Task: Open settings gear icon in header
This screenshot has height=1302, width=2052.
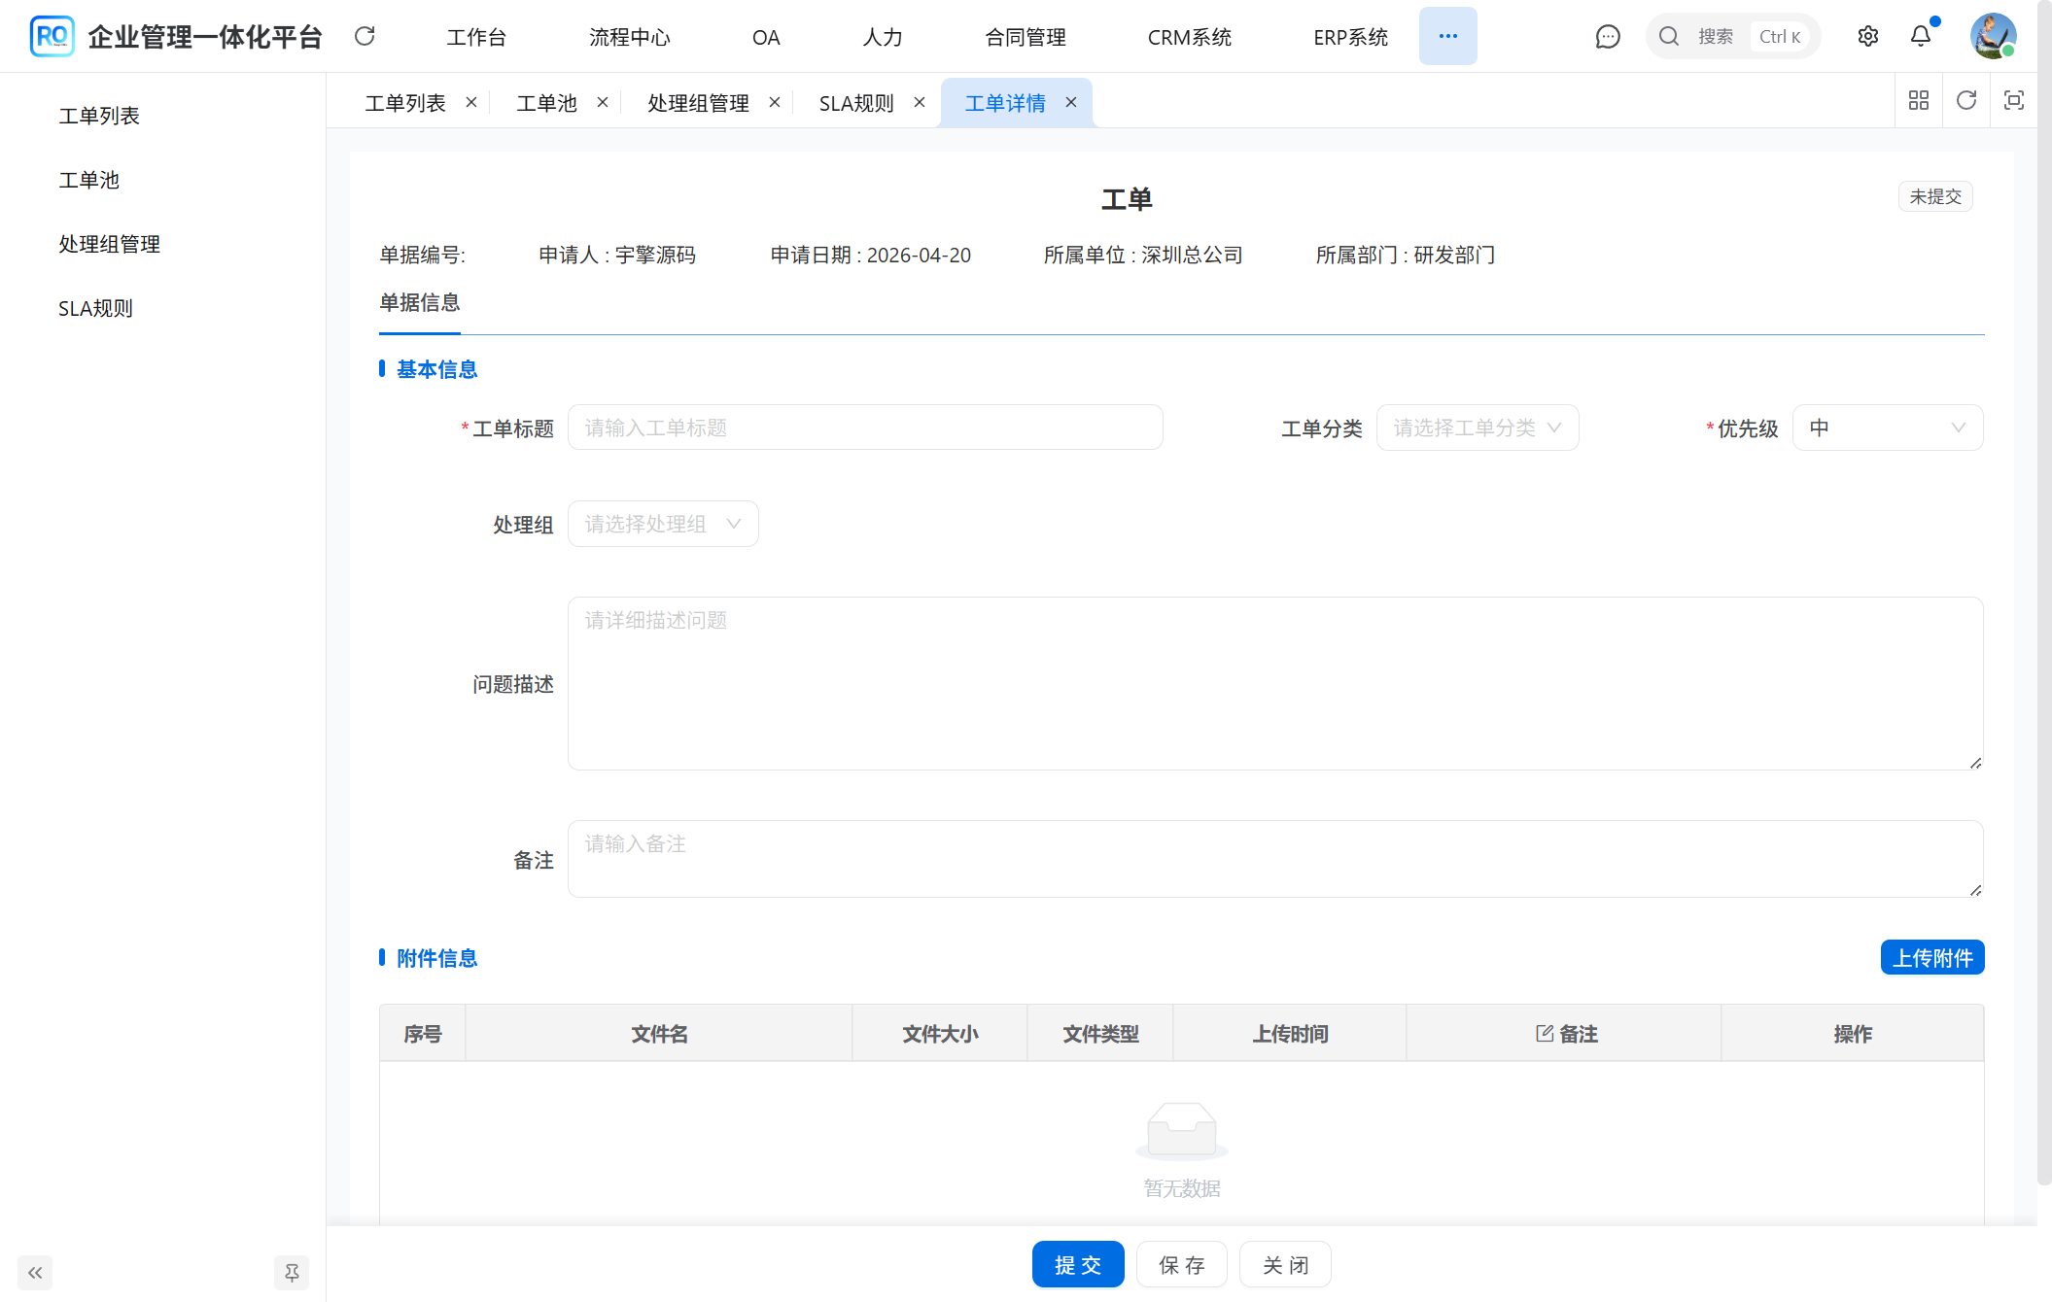Action: [x=1867, y=37]
